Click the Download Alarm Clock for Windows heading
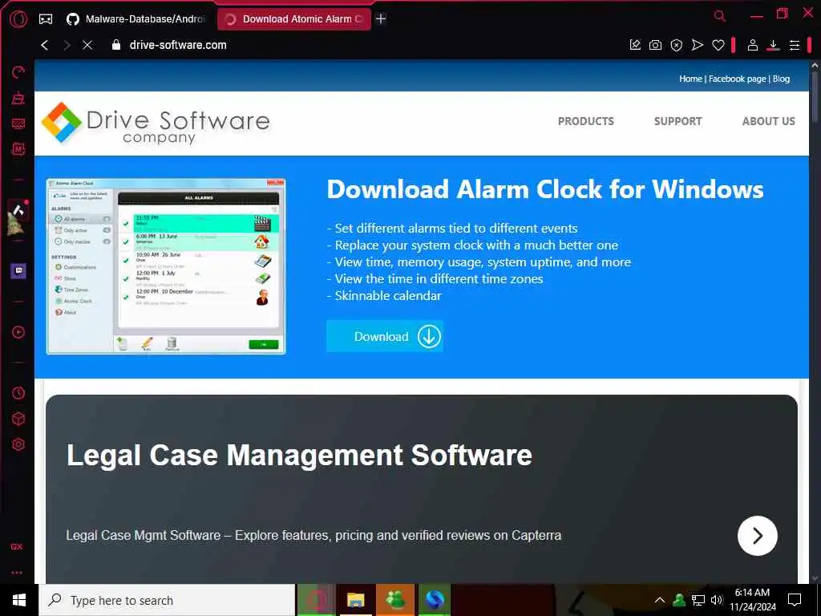The width and height of the screenshot is (821, 616). (x=545, y=189)
